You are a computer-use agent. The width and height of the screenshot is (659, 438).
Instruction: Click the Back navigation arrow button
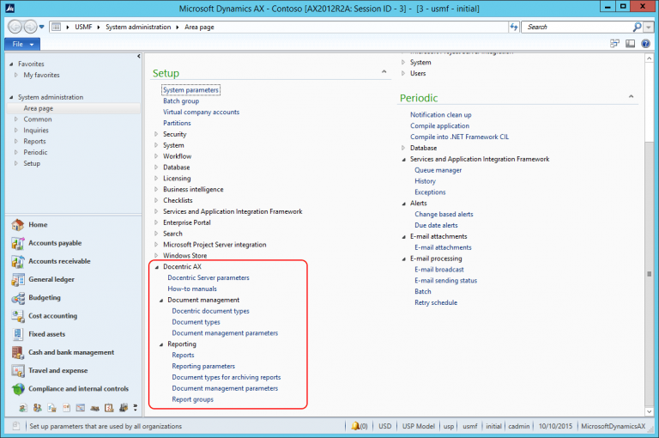pyautogui.click(x=15, y=27)
